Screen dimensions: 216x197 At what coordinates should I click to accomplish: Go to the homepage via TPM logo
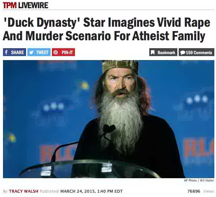tap(10, 5)
